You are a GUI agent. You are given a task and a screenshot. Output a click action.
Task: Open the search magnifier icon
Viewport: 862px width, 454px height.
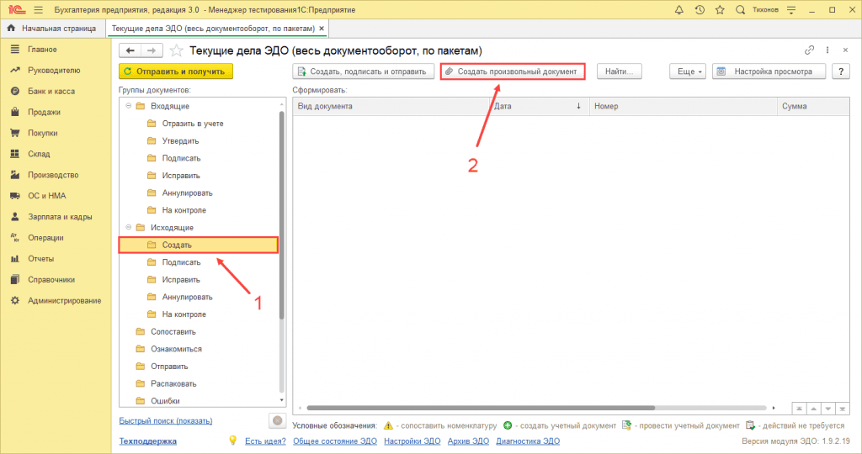tap(740, 9)
